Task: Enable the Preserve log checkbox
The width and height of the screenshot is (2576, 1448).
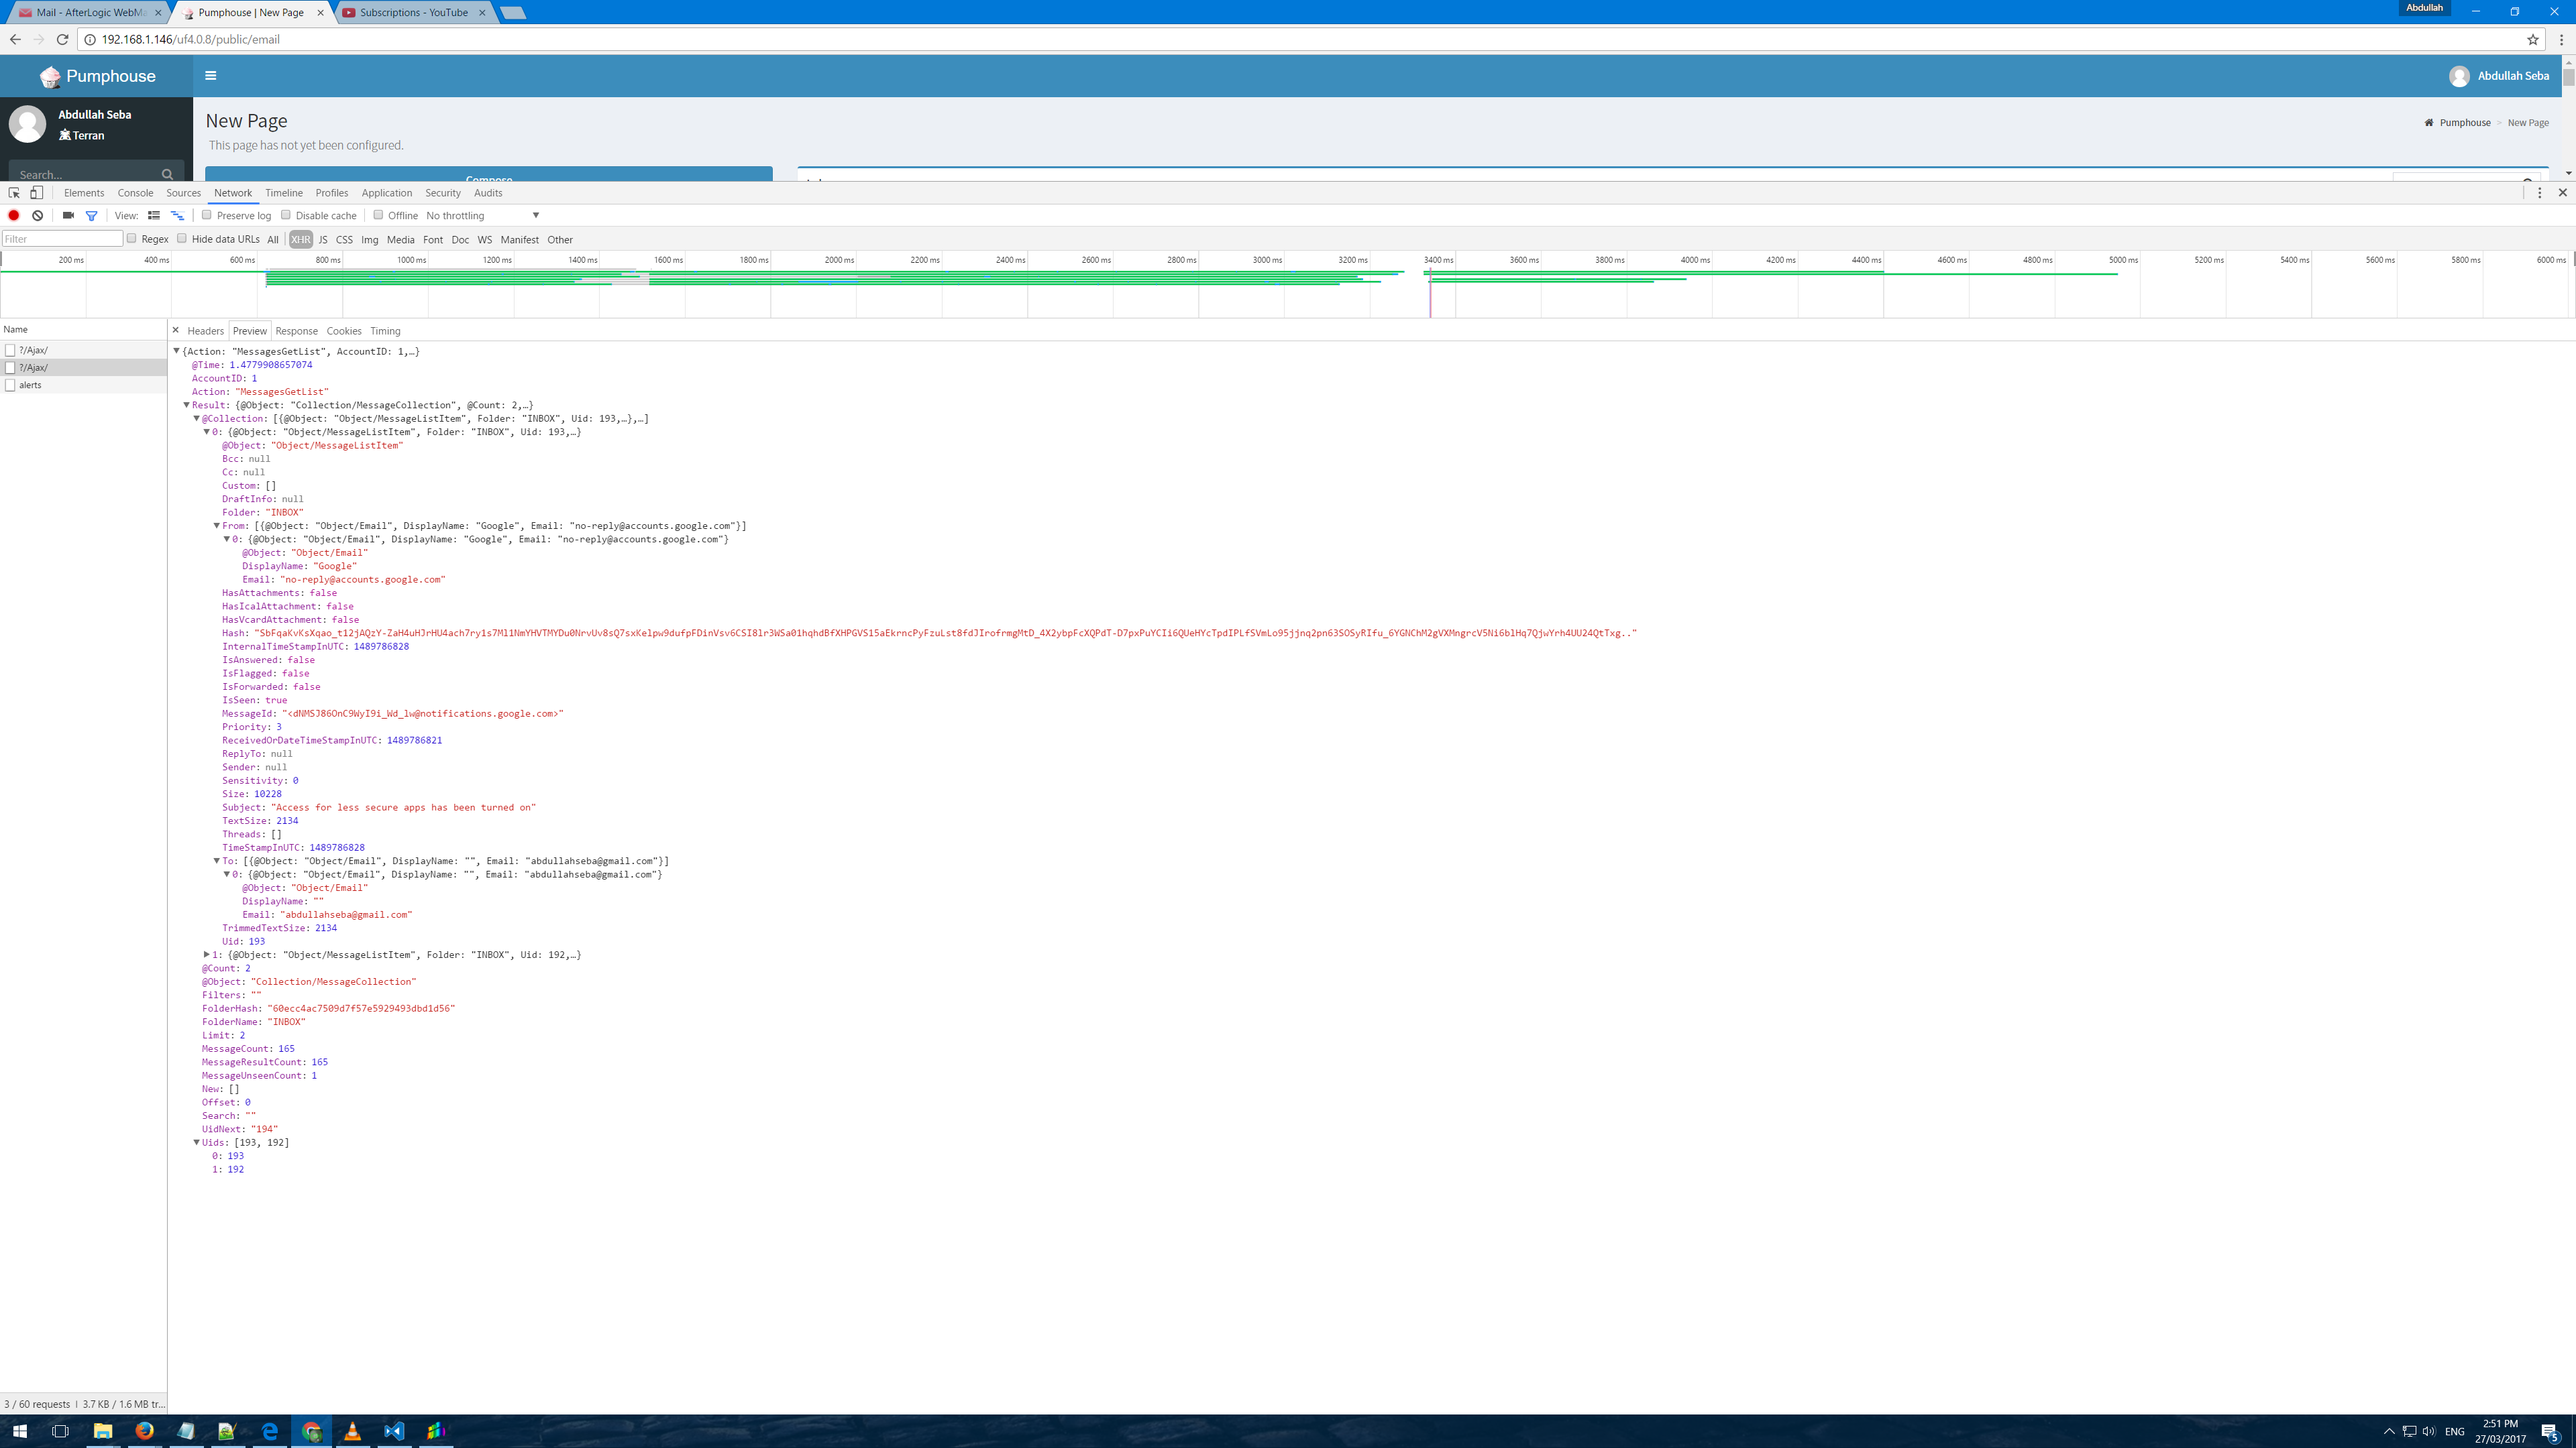Action: click(x=207, y=215)
